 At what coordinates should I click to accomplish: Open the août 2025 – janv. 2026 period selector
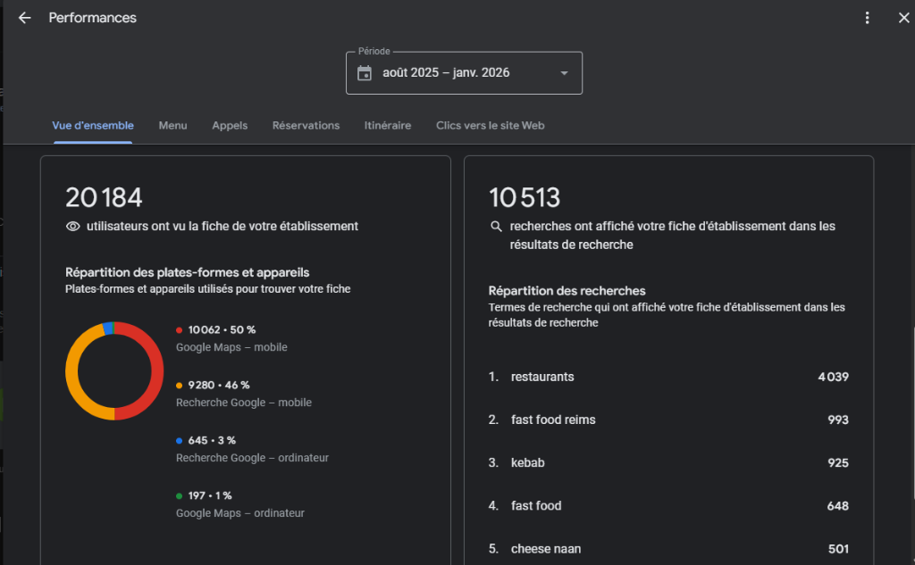click(464, 73)
